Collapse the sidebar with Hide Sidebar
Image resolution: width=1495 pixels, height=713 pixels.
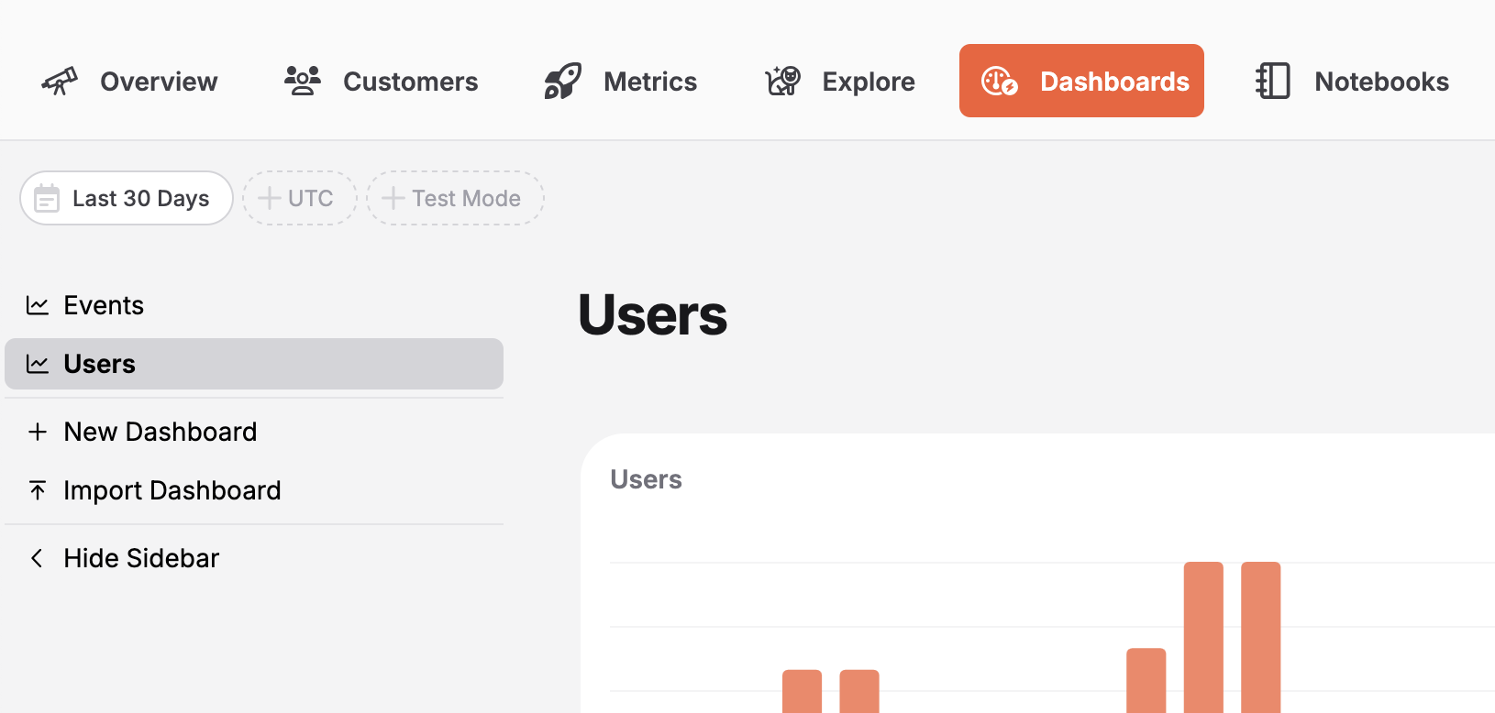pyautogui.click(x=254, y=558)
